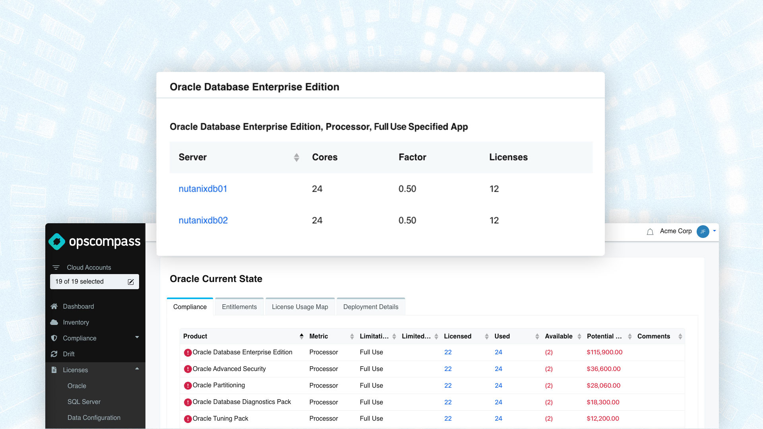Sort by Potential column arrows
The image size is (763, 429).
tap(630, 336)
